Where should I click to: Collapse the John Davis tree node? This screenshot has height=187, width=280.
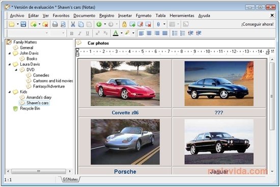(10, 54)
